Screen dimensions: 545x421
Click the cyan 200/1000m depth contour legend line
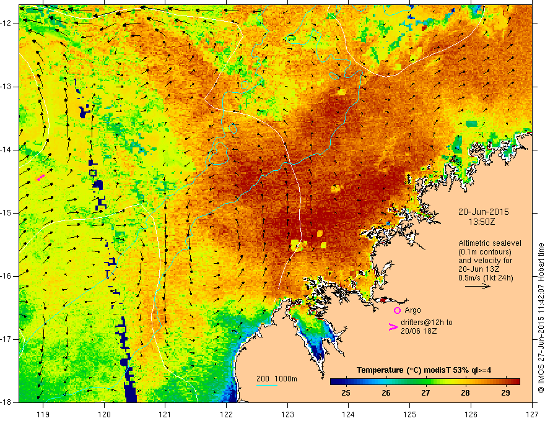266,385
